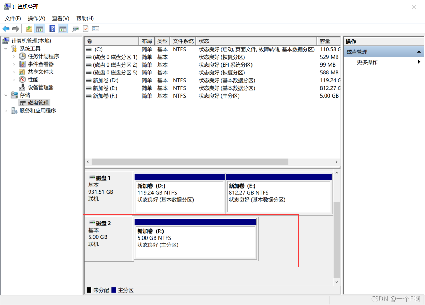This screenshot has width=425, height=305.
Task: Click the 计算机管理(本地) root computer icon
Action: [6, 41]
